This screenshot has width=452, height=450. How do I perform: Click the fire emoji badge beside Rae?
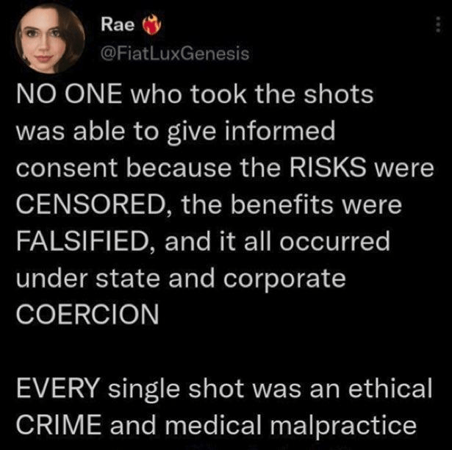[x=150, y=26]
